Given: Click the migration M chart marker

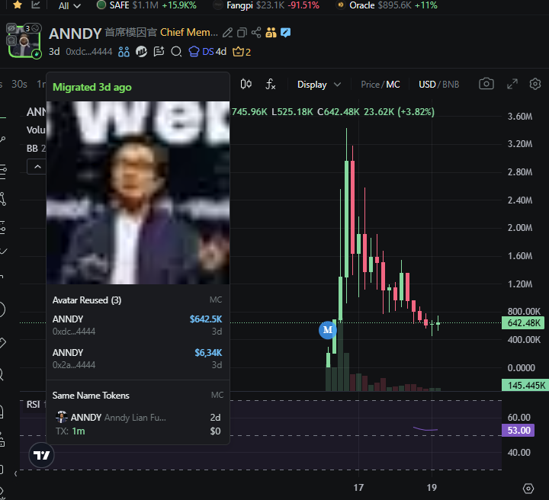Looking at the screenshot, I should point(328,329).
